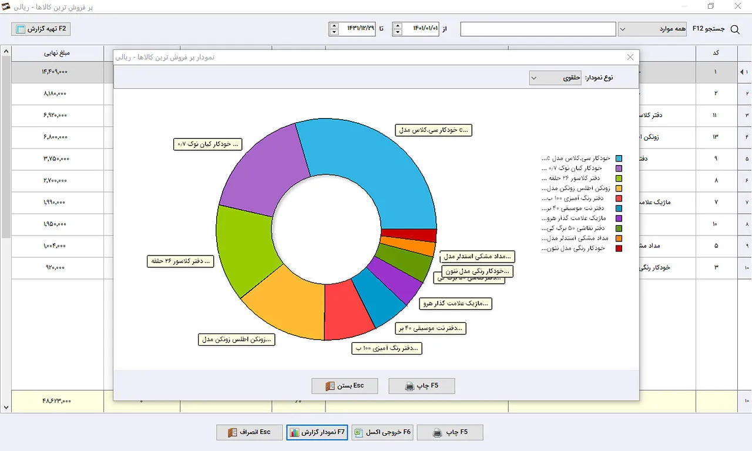This screenshot has height=451, width=752.
Task: Click Esc انصراف cancel button
Action: [249, 432]
